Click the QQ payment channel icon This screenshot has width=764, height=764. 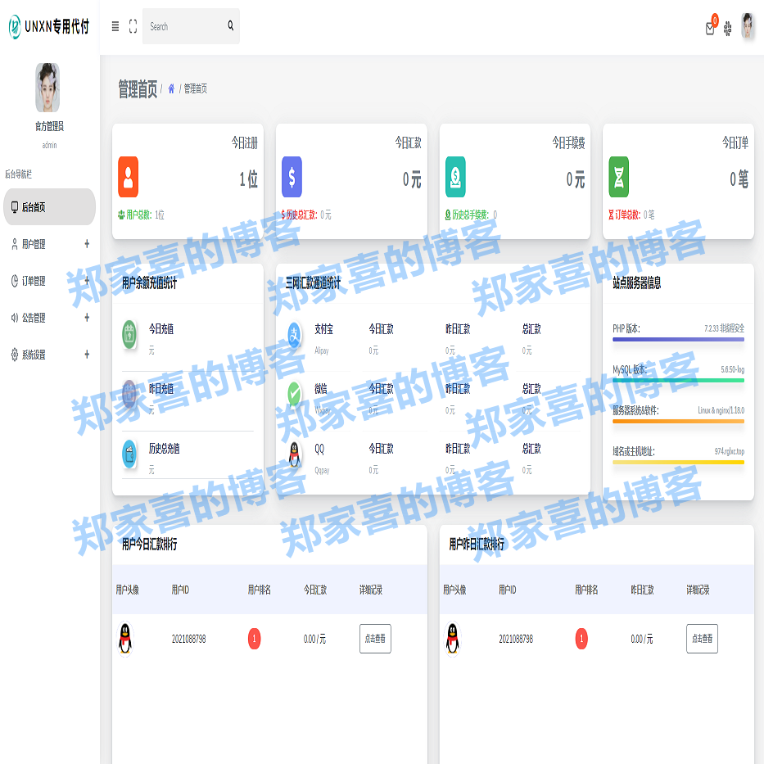[x=293, y=450]
